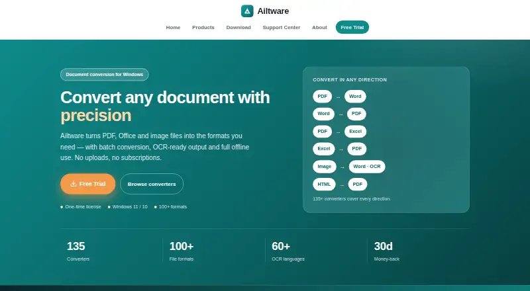Click Browse converters button

tap(152, 184)
